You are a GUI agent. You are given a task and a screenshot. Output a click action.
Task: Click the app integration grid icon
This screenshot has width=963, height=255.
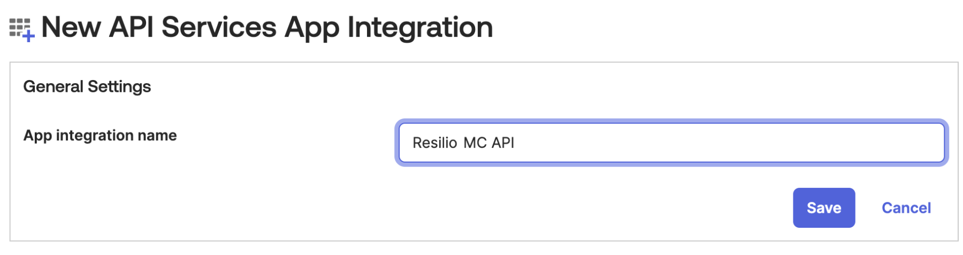pyautogui.click(x=19, y=27)
